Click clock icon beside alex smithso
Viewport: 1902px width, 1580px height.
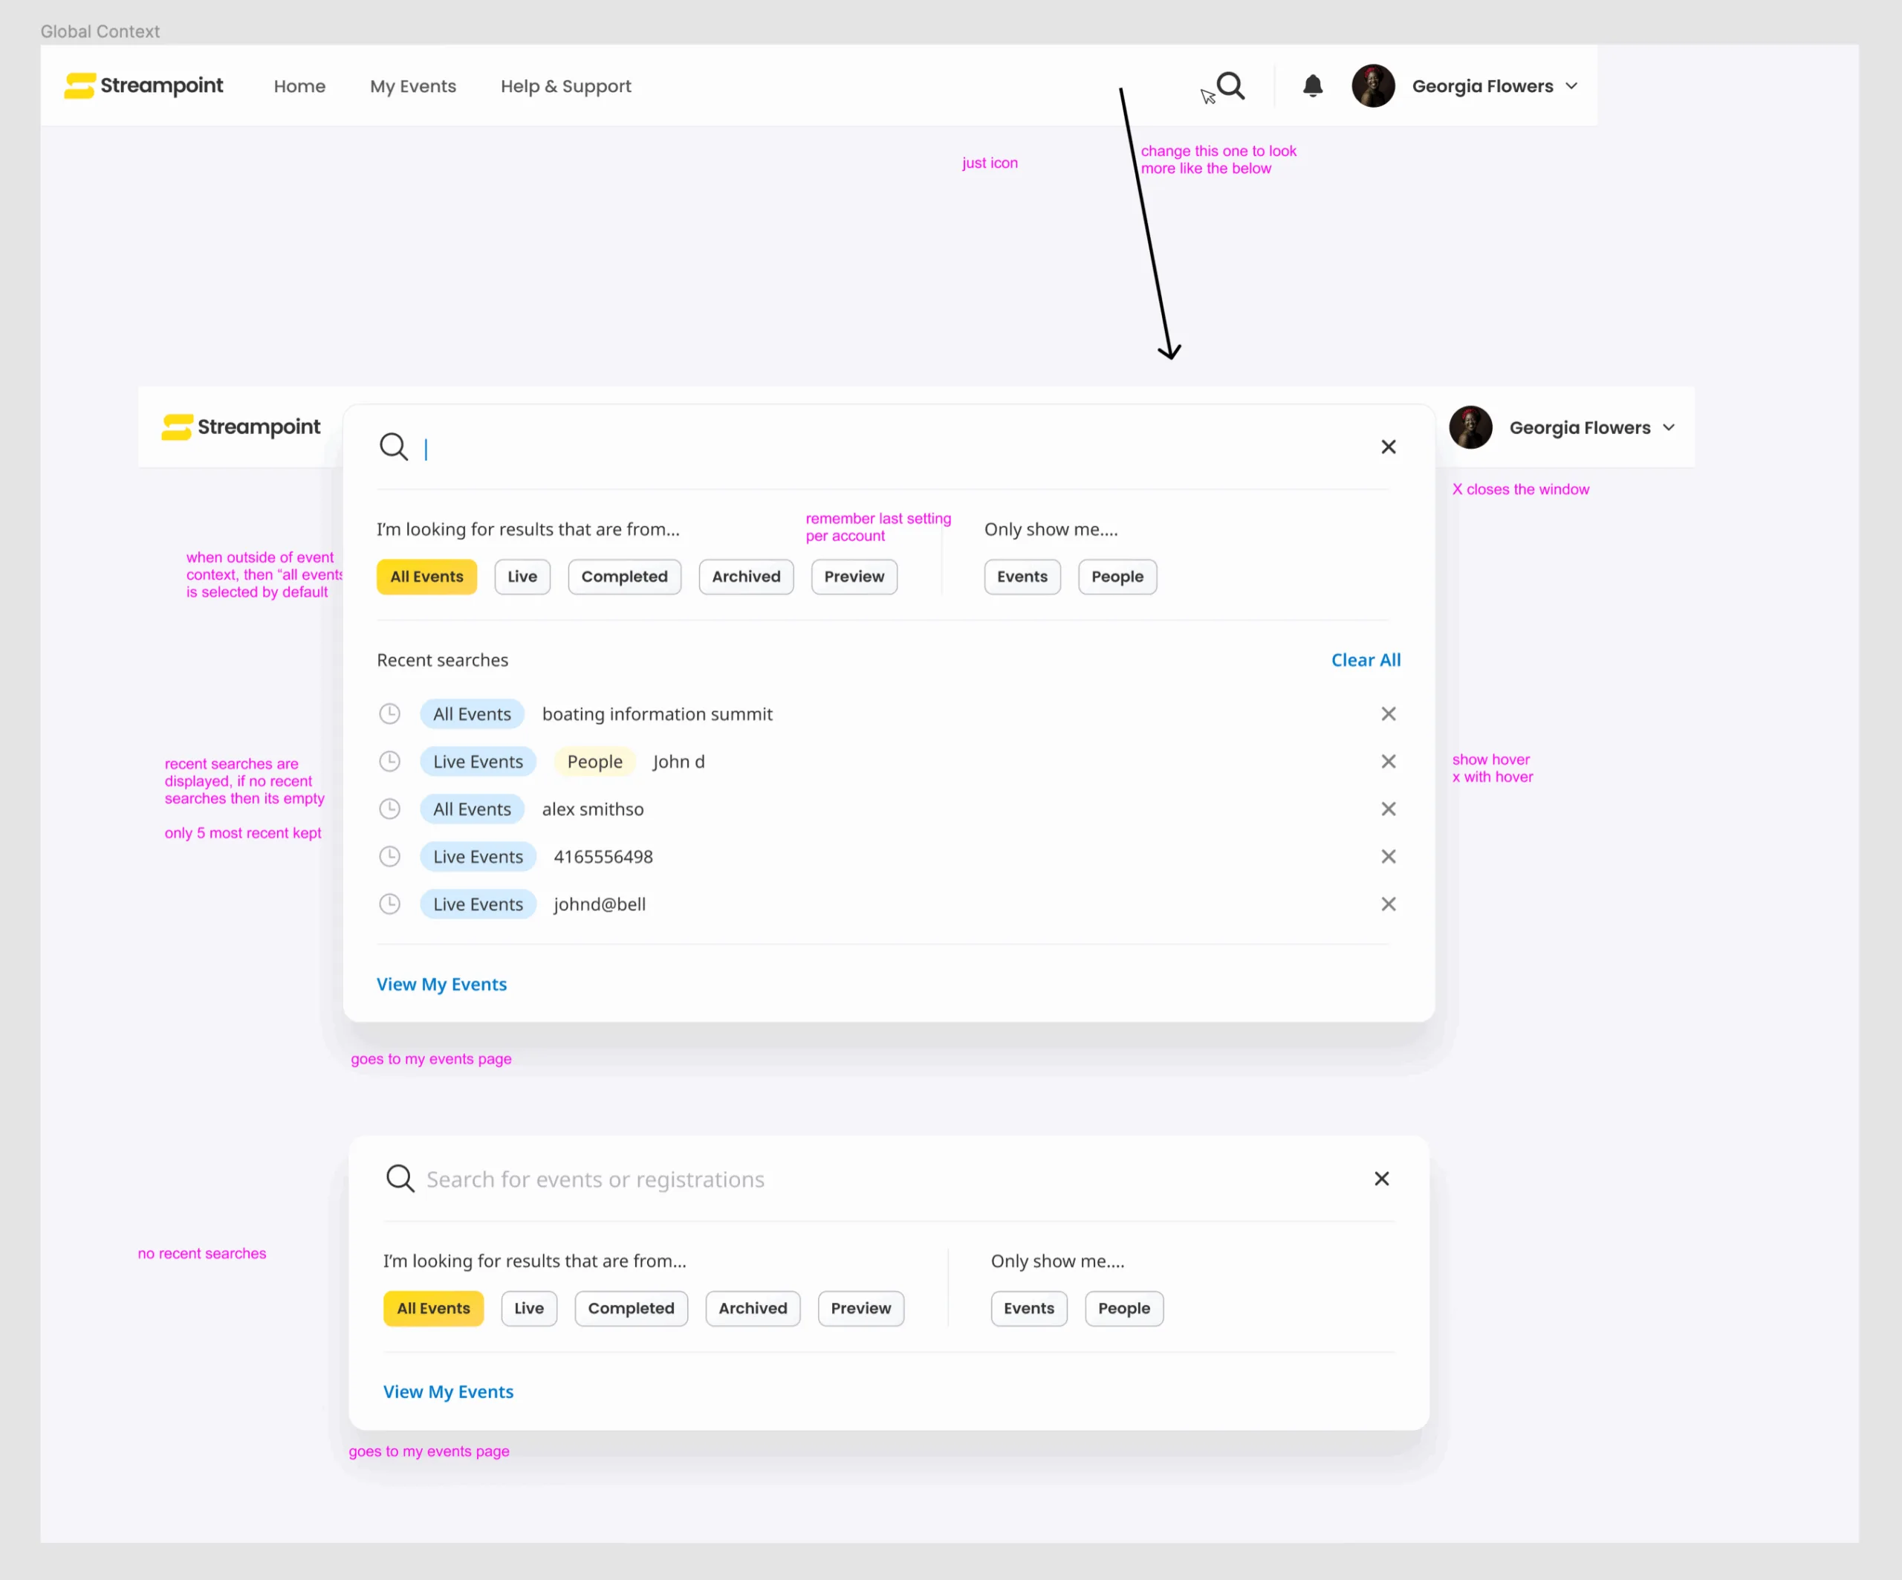point(389,809)
